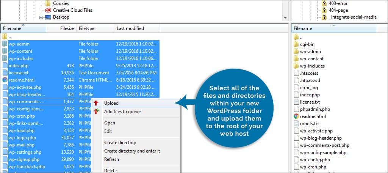Sort local list by Filetype column
This screenshot has width=388, height=173.
click(95, 28)
